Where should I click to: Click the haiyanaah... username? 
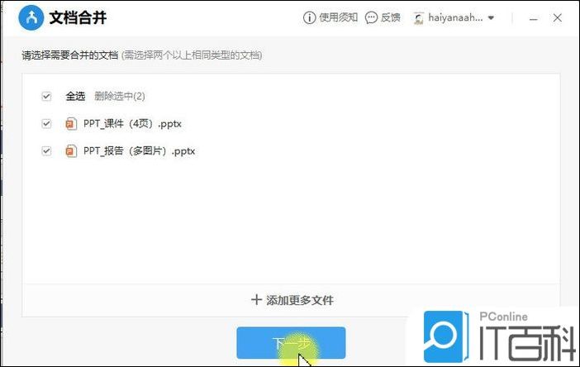(x=455, y=17)
